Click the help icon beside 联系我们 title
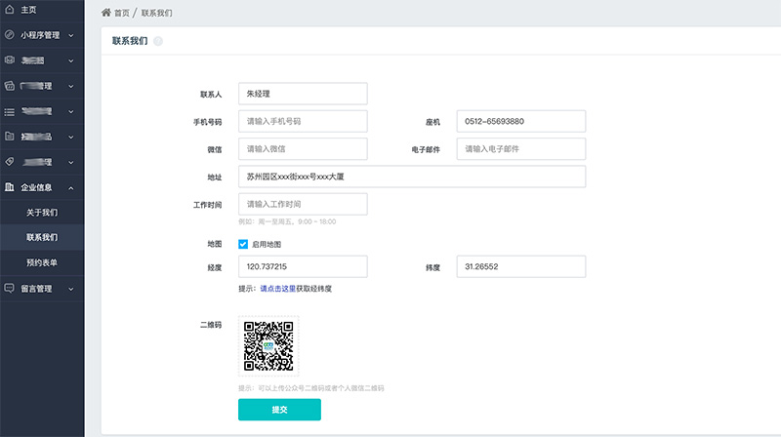The width and height of the screenshot is (781, 437). (158, 41)
